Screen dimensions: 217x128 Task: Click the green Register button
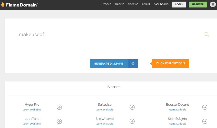(x=198, y=5)
